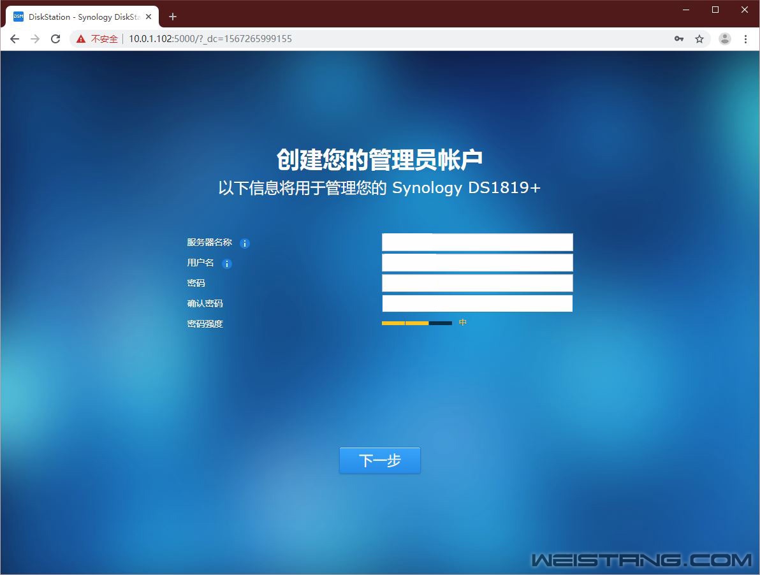Bookmark this page with star icon
The width and height of the screenshot is (760, 575).
[x=699, y=39]
